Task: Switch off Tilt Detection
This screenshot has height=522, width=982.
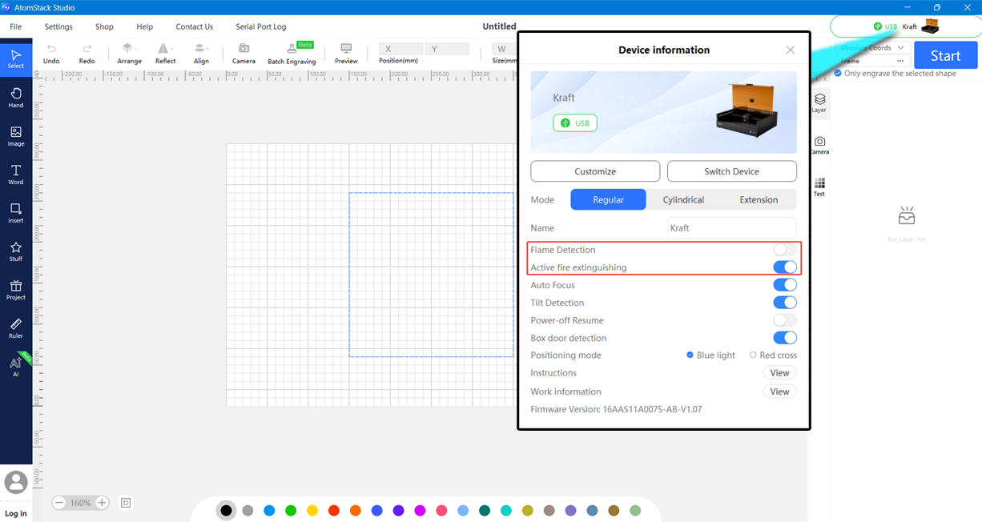Action: [x=785, y=303]
